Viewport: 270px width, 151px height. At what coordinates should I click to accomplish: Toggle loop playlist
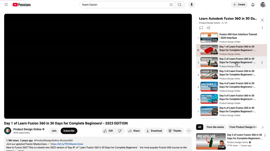point(201,28)
